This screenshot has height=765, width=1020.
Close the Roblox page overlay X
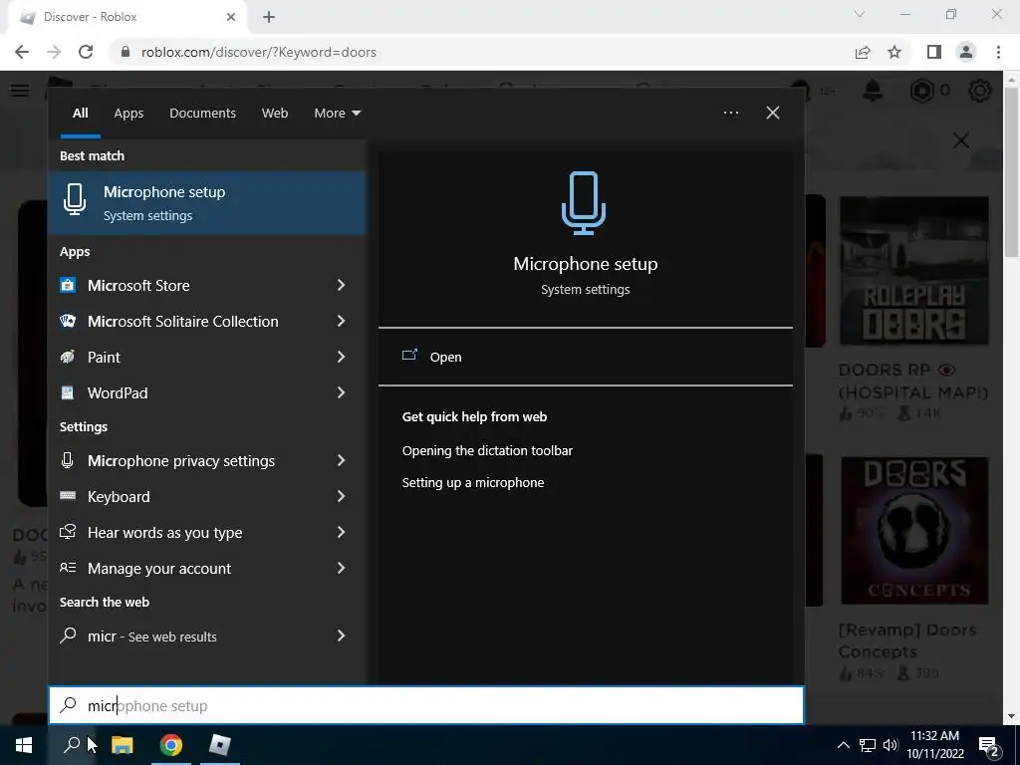click(961, 140)
